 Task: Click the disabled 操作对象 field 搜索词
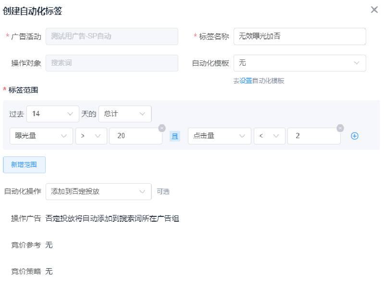click(x=111, y=63)
